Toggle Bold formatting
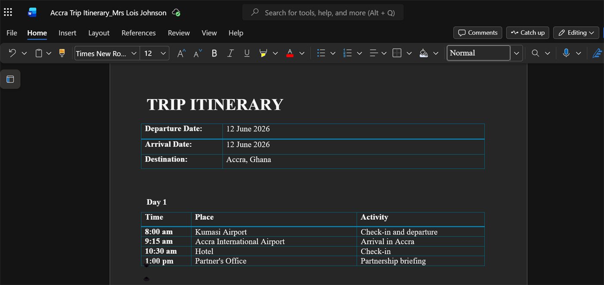Screen dimensions: 604x285 pyautogui.click(x=214, y=53)
